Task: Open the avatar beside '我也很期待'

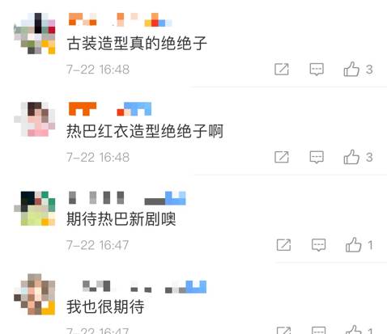Action: pos(35,294)
